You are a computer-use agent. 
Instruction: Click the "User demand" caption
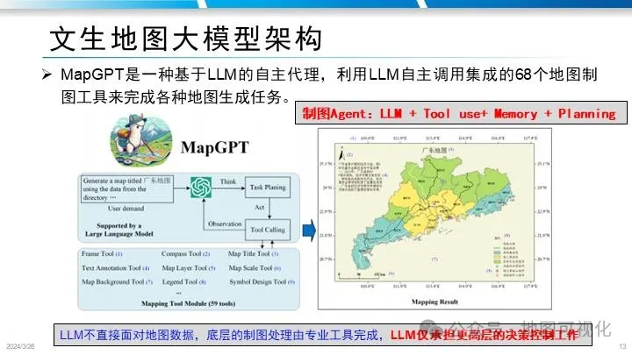(126, 209)
